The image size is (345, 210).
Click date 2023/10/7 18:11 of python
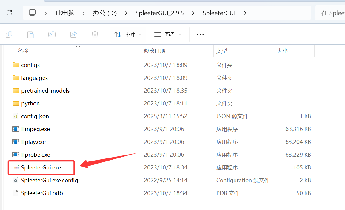tap(165, 103)
